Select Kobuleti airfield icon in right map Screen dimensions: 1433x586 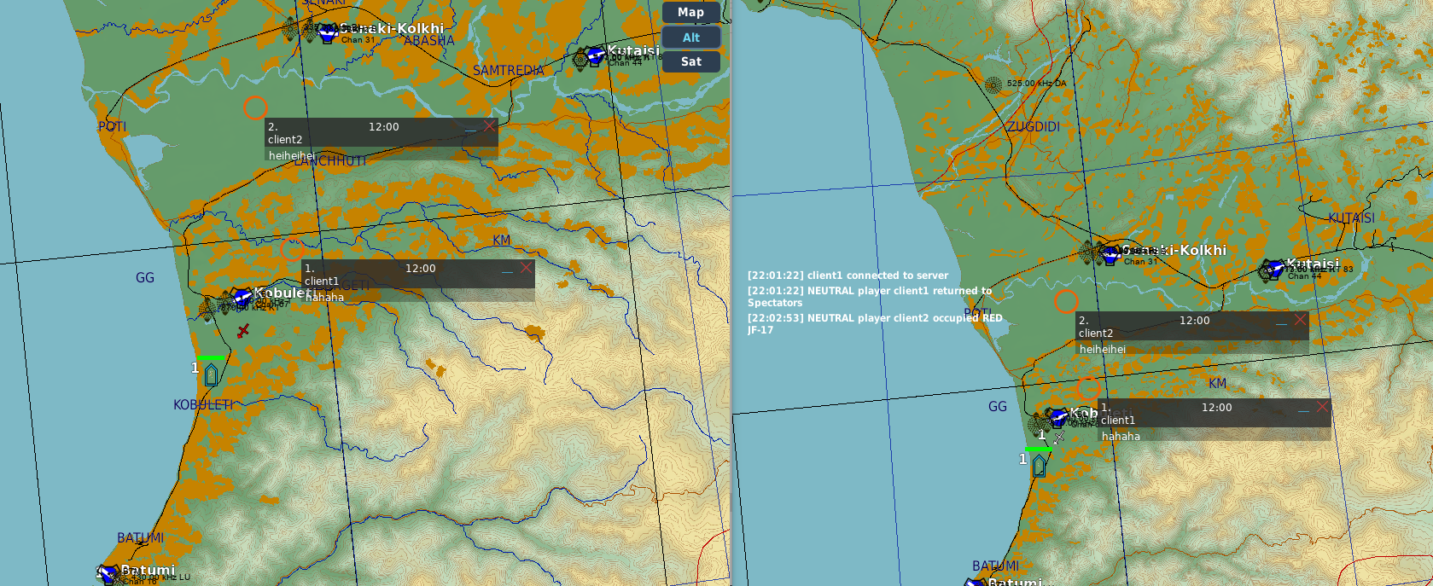[x=1058, y=417]
